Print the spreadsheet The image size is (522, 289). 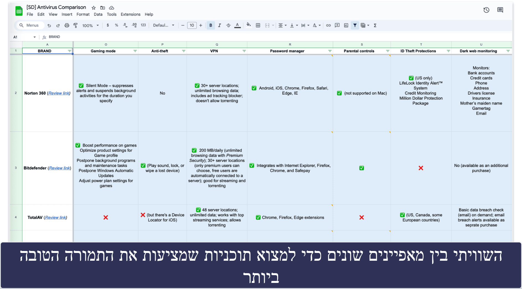coord(67,26)
